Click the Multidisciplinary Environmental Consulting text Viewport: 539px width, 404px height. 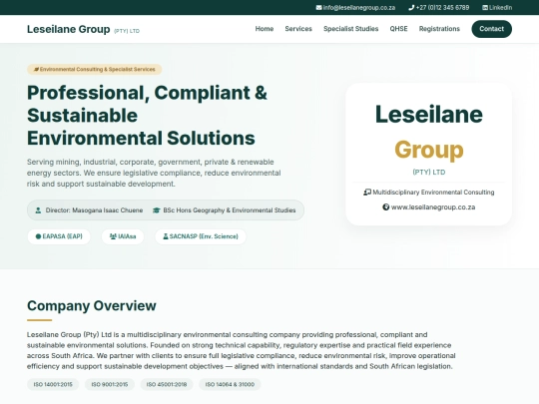click(x=433, y=193)
